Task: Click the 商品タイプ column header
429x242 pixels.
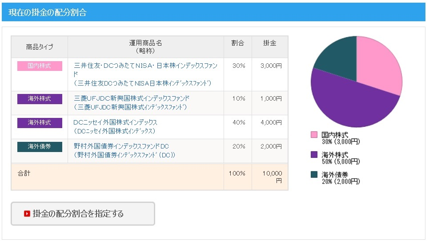Action: (40, 47)
